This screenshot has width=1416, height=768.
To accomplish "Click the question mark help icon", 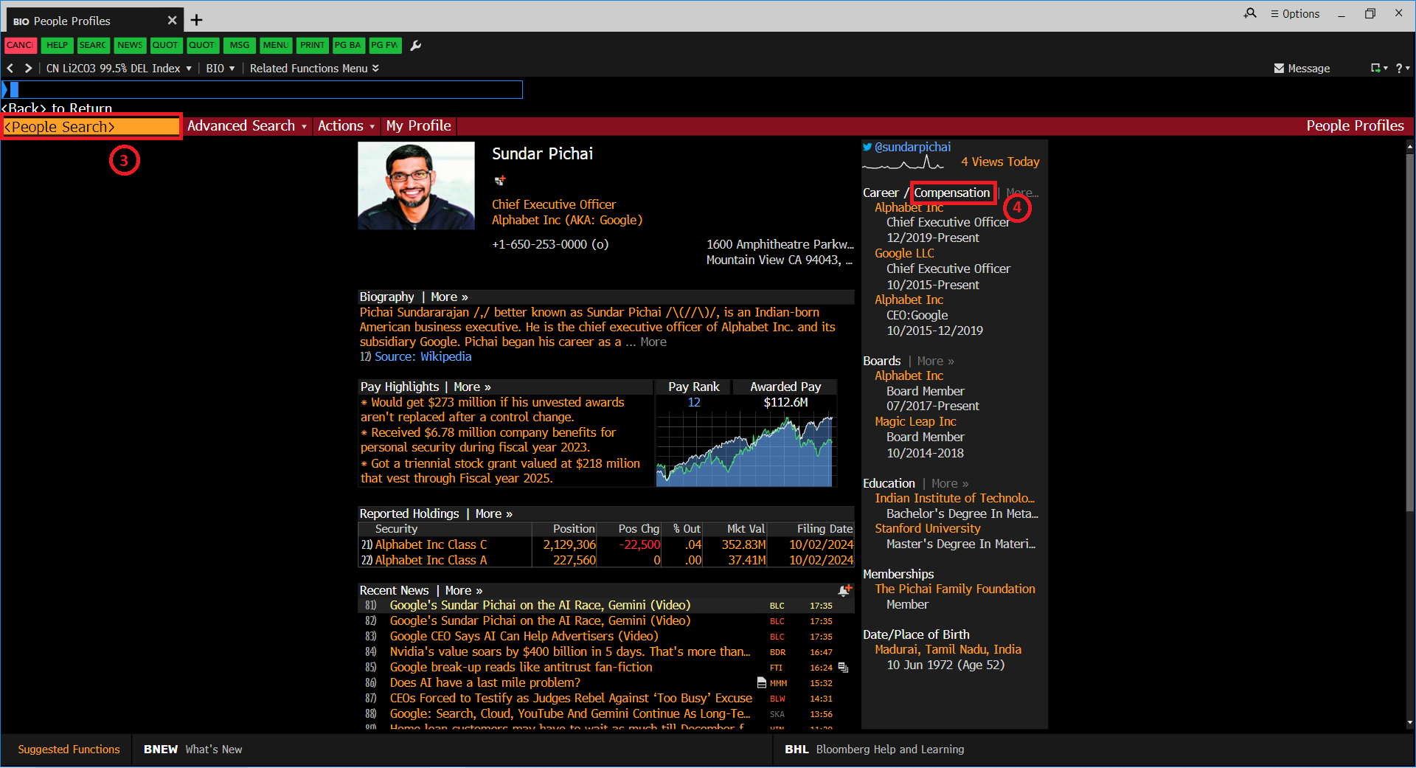I will (1399, 68).
